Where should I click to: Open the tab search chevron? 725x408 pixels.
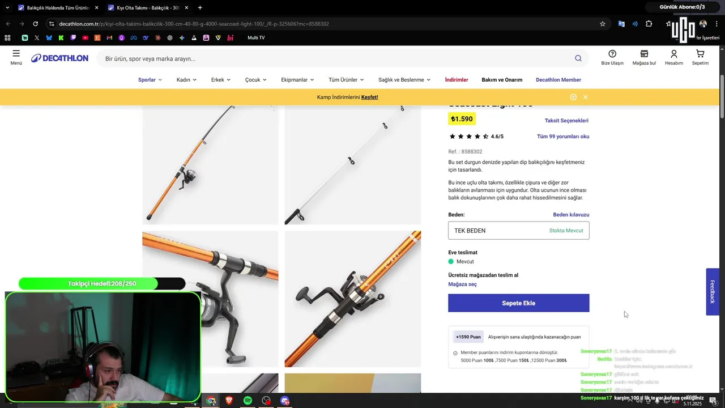[x=7, y=7]
